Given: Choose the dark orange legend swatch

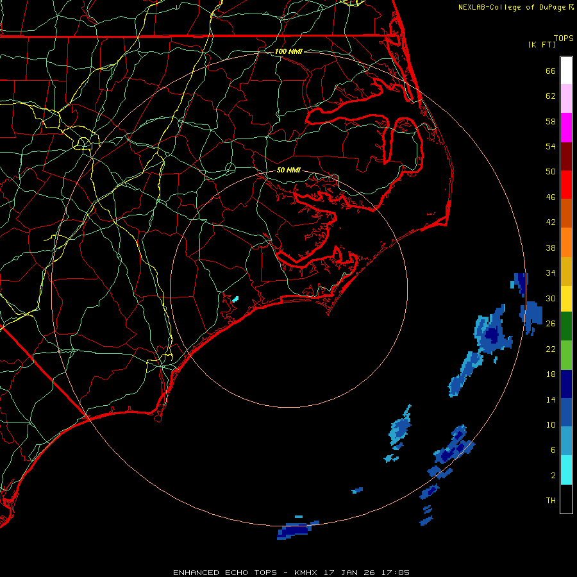Looking at the screenshot, I should tap(566, 213).
